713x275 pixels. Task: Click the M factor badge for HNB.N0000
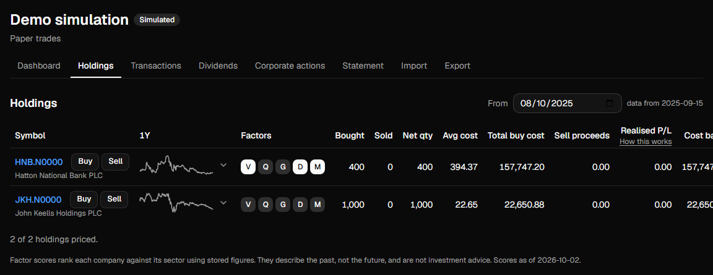318,167
